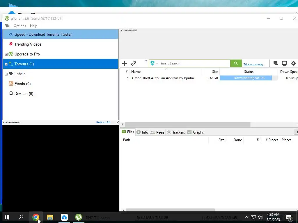Click the network tray icon

click(x=253, y=217)
